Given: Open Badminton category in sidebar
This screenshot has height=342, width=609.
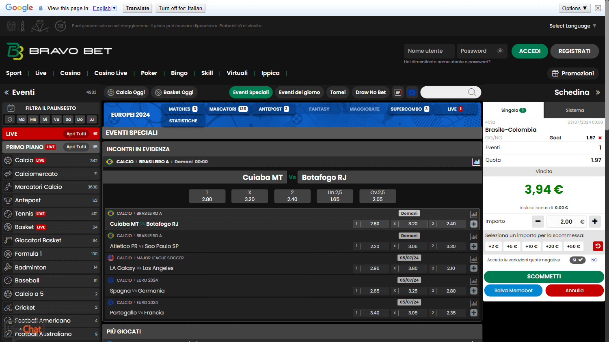Looking at the screenshot, I should coord(51,267).
